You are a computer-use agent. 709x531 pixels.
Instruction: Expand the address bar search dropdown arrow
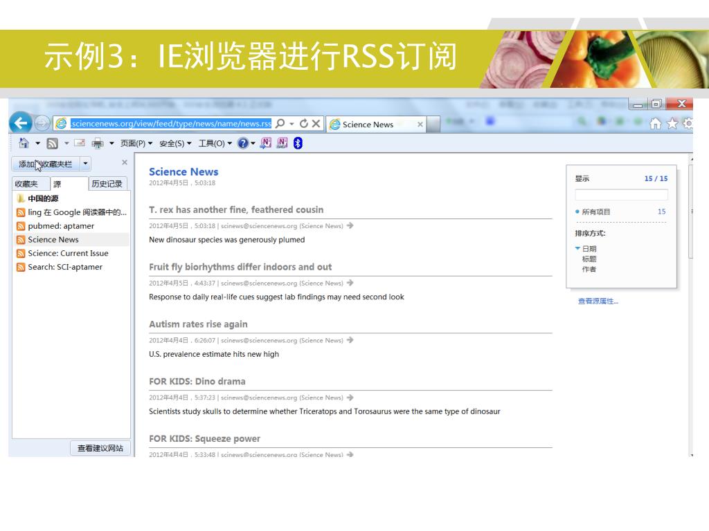[x=291, y=123]
